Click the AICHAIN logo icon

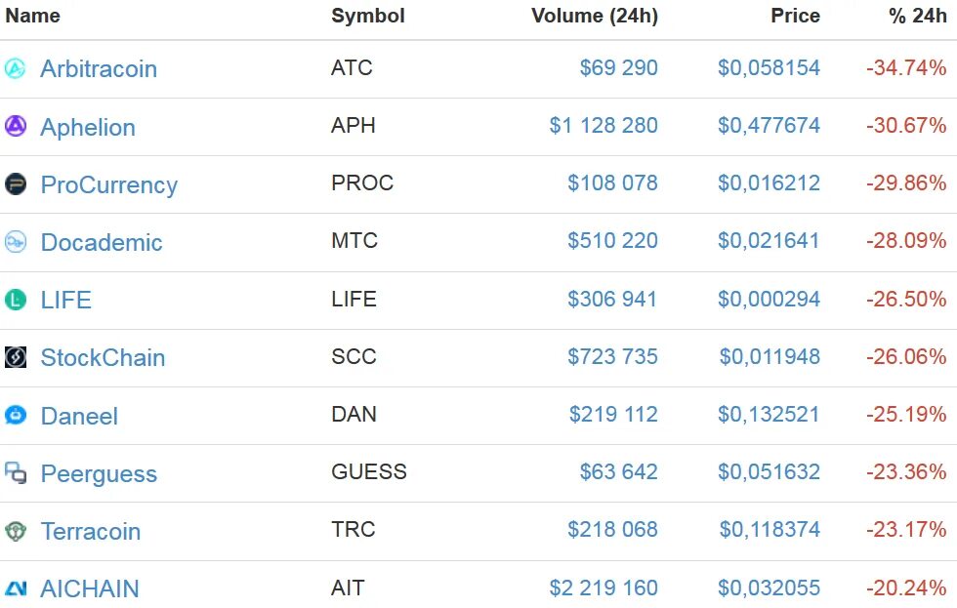coord(16,588)
